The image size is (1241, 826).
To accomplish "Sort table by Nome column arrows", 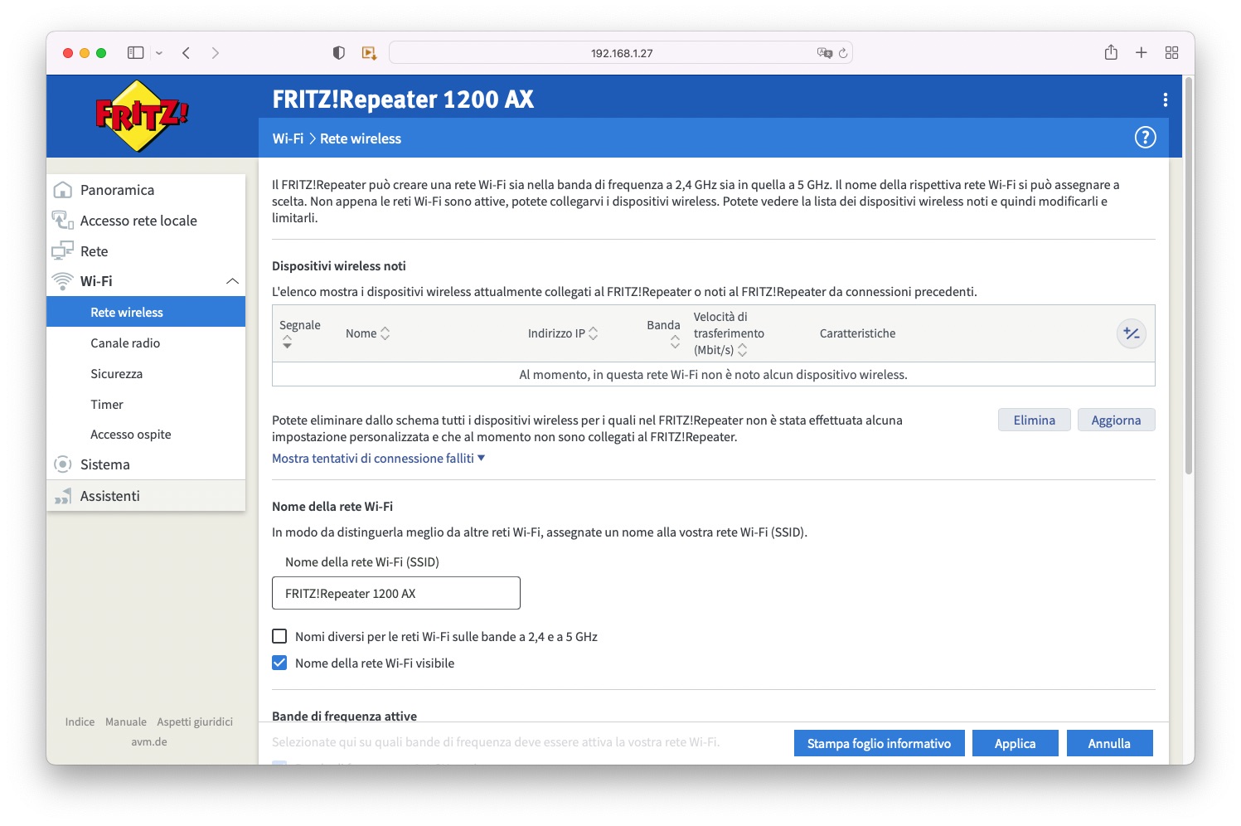I will 385,333.
